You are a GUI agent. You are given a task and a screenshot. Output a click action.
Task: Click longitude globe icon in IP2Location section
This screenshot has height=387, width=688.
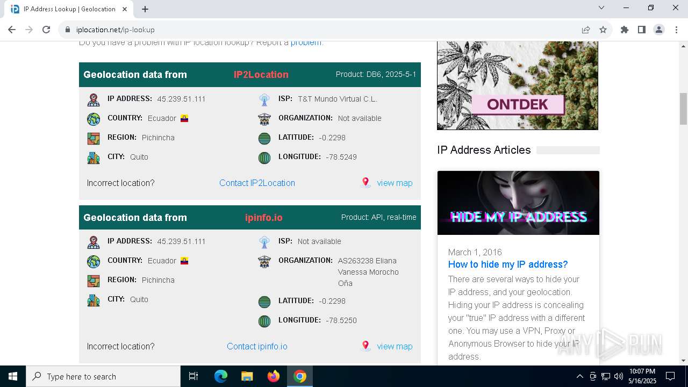(264, 158)
